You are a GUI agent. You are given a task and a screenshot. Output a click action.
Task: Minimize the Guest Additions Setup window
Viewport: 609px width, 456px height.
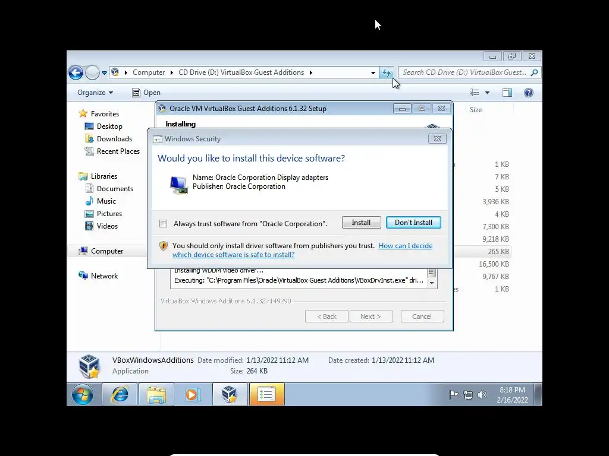tap(402, 109)
